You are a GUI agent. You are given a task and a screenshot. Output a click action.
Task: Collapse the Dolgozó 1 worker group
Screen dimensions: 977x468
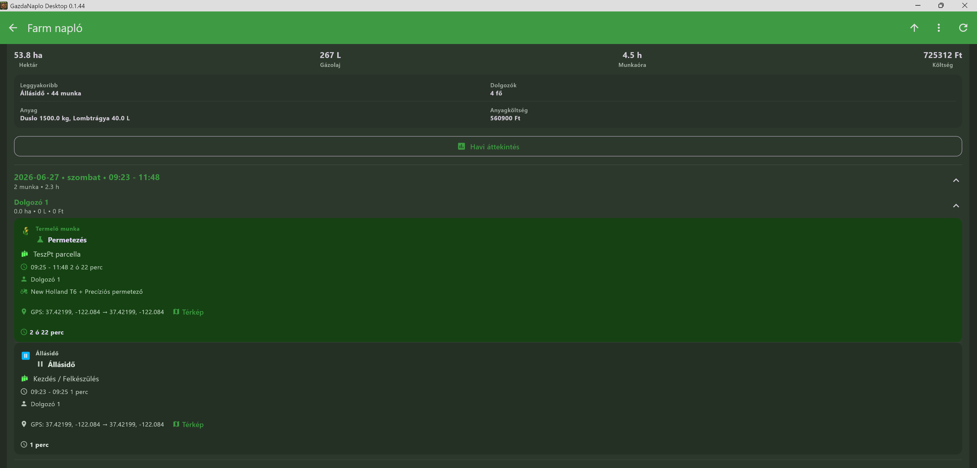click(x=956, y=206)
